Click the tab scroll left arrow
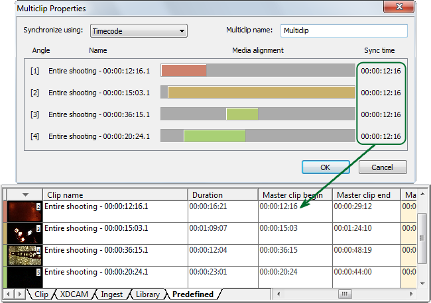Viewport: 431px width, 303px height. (x=8, y=294)
